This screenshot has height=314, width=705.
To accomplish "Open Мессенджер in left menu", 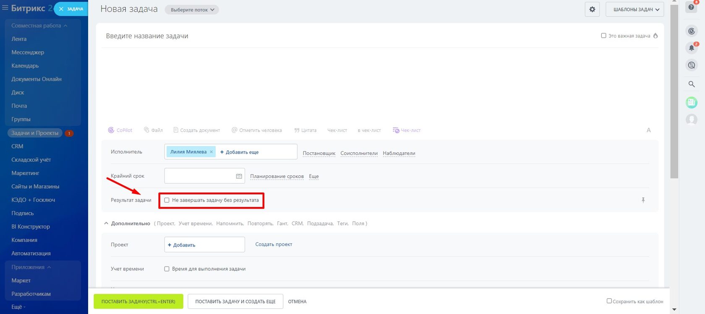I will tap(28, 52).
